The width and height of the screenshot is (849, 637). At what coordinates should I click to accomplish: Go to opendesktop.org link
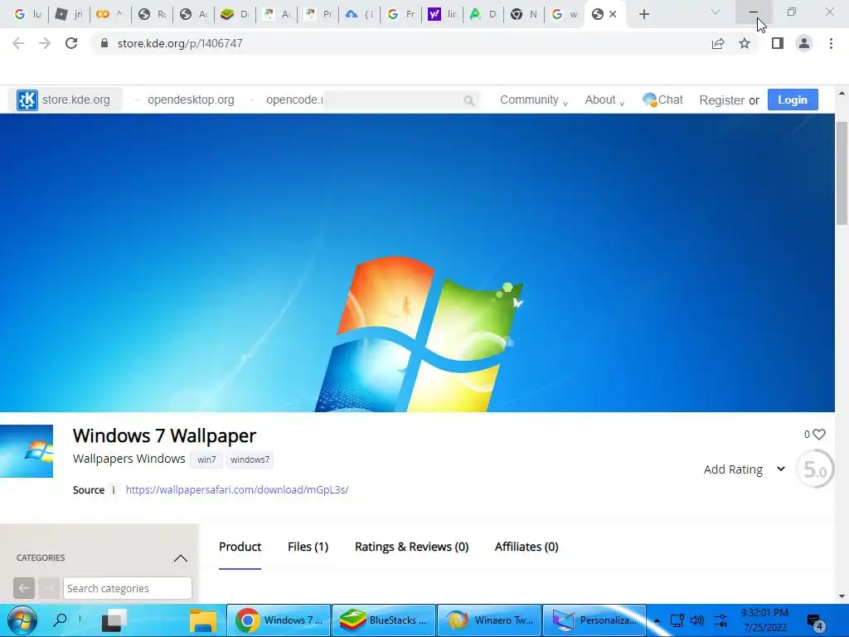[191, 100]
